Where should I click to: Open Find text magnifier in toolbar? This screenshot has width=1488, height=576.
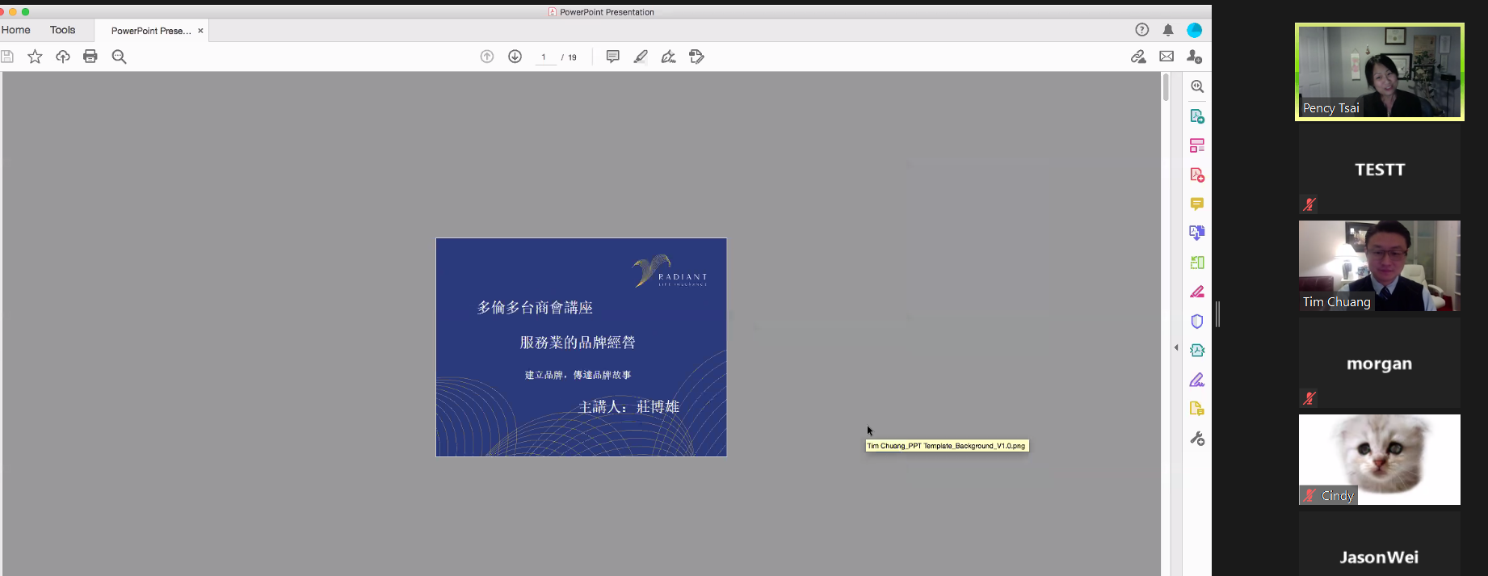tap(119, 57)
